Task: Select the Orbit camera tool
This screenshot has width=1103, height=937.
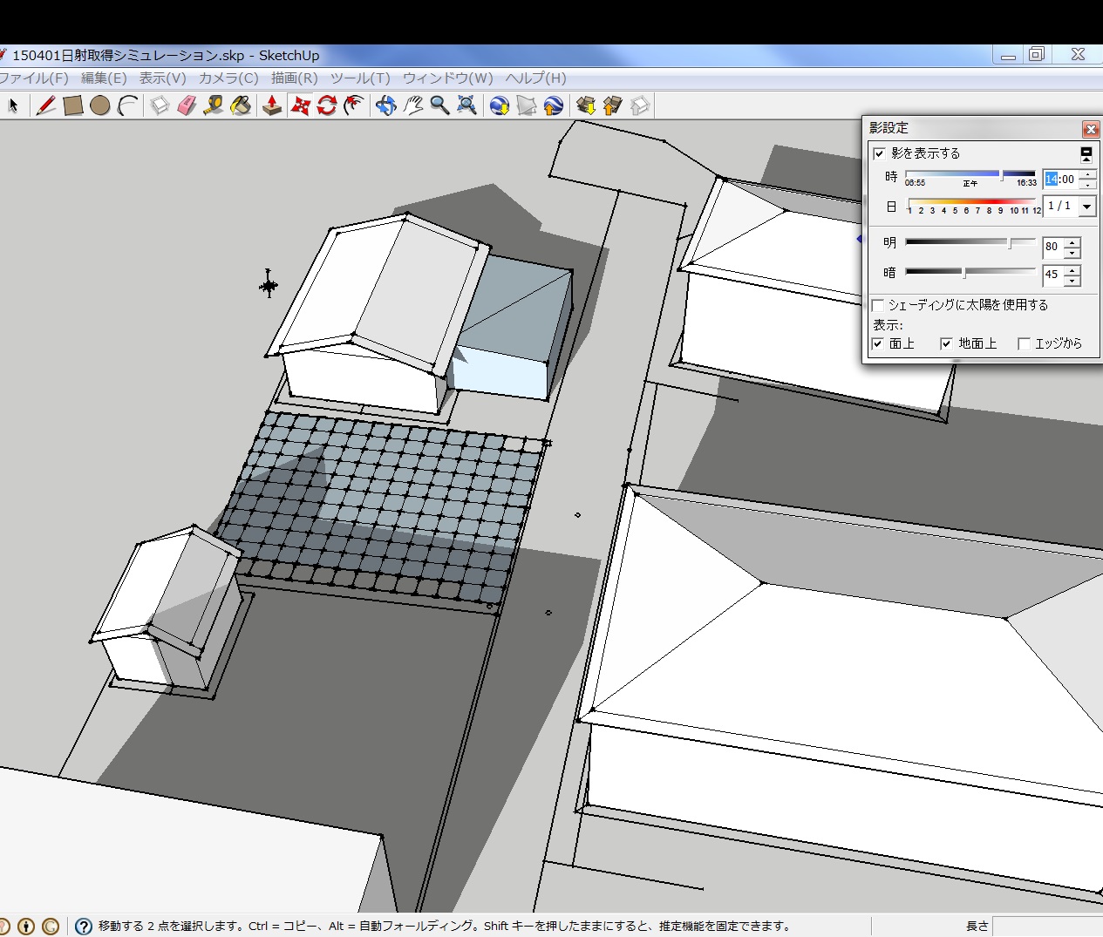Action: [385, 105]
